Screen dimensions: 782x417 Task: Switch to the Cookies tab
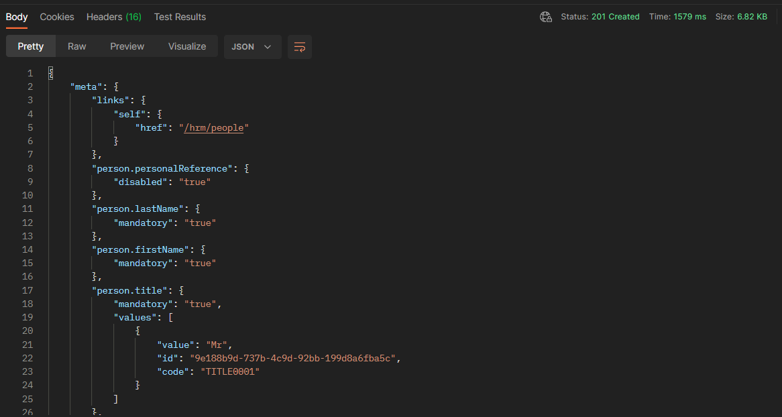coord(56,17)
